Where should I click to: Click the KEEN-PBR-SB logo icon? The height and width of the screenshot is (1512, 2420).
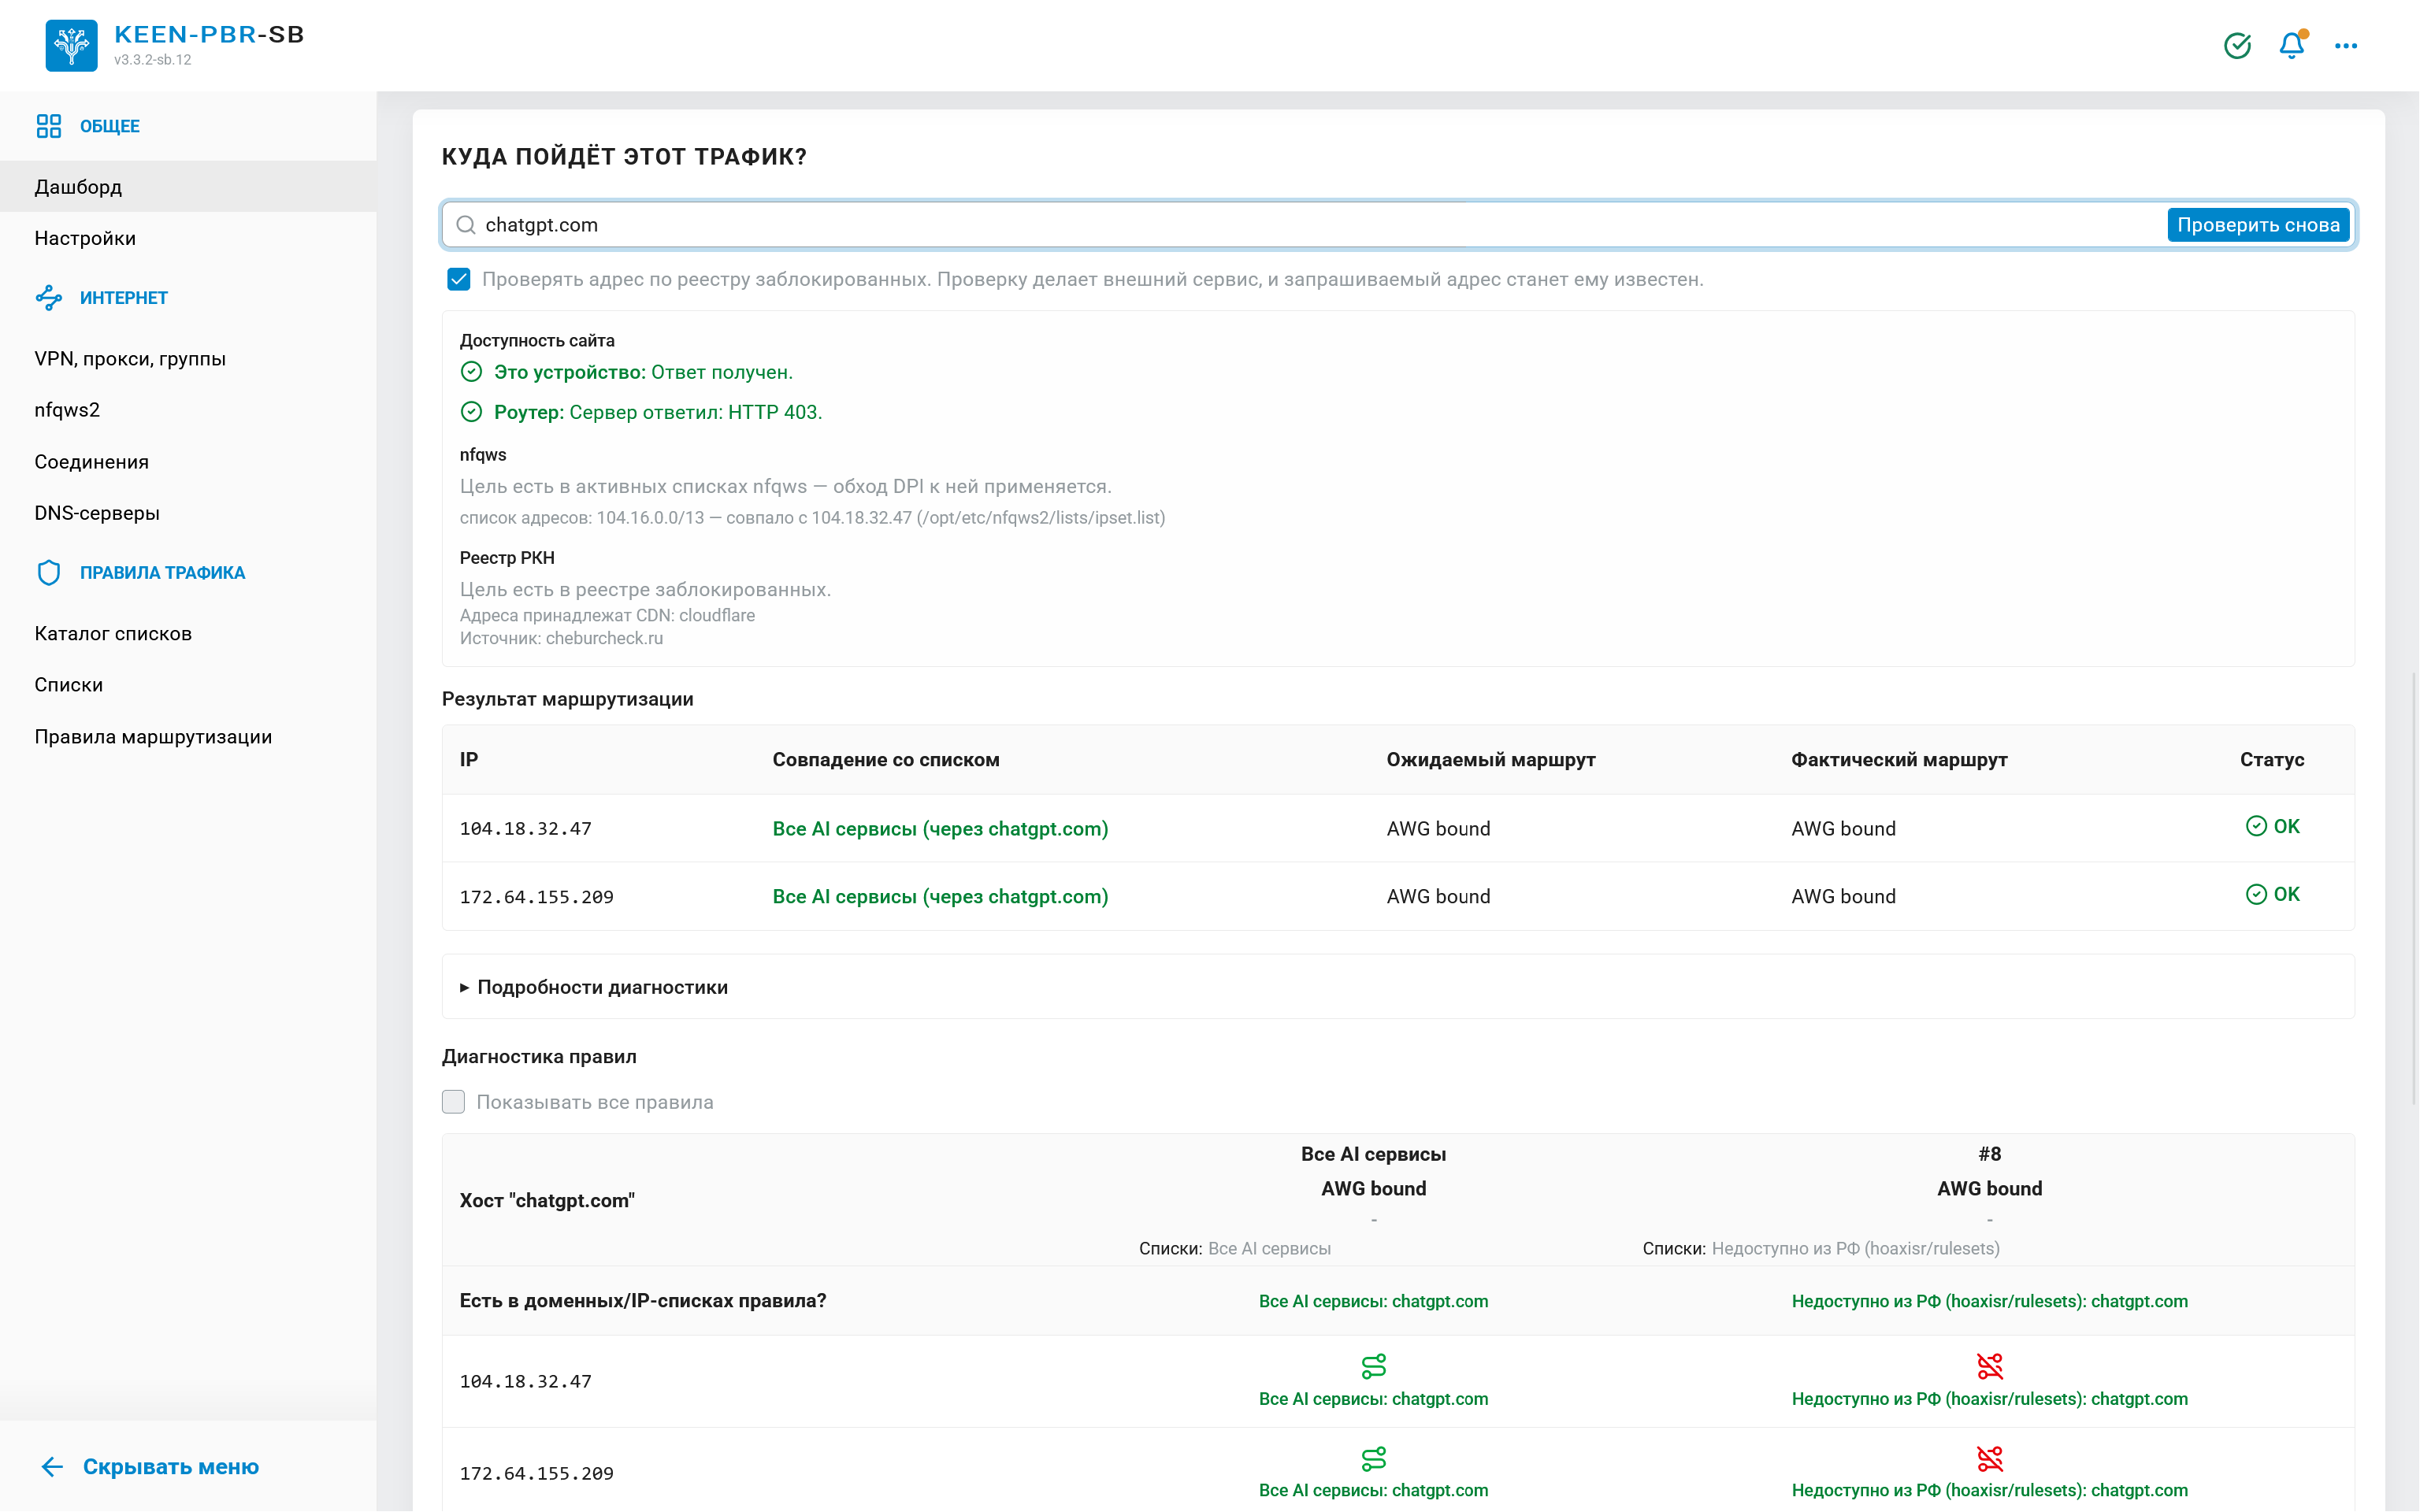(x=71, y=45)
